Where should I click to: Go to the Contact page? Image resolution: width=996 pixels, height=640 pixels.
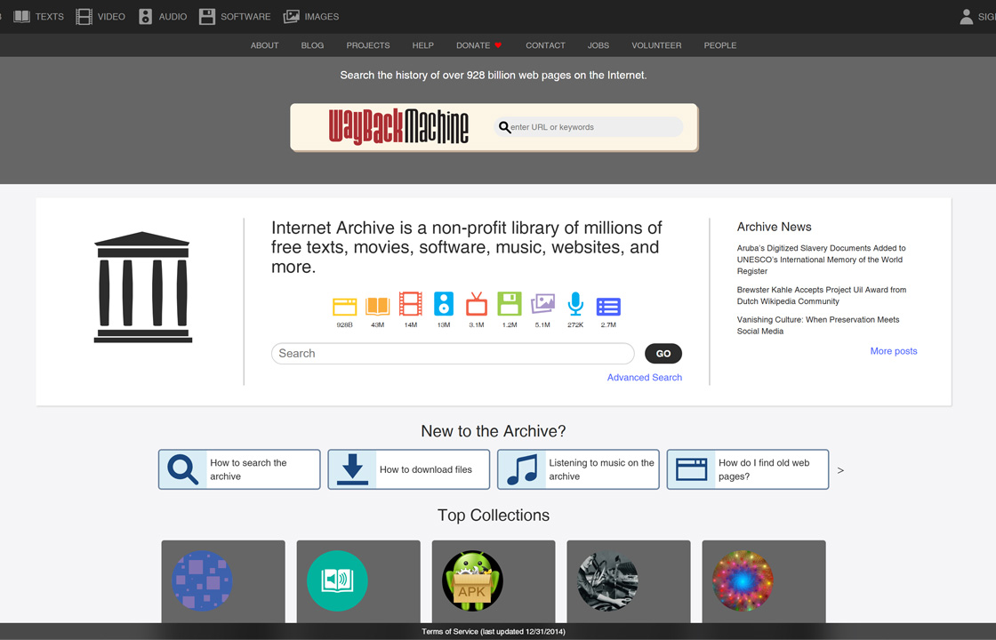tap(545, 45)
